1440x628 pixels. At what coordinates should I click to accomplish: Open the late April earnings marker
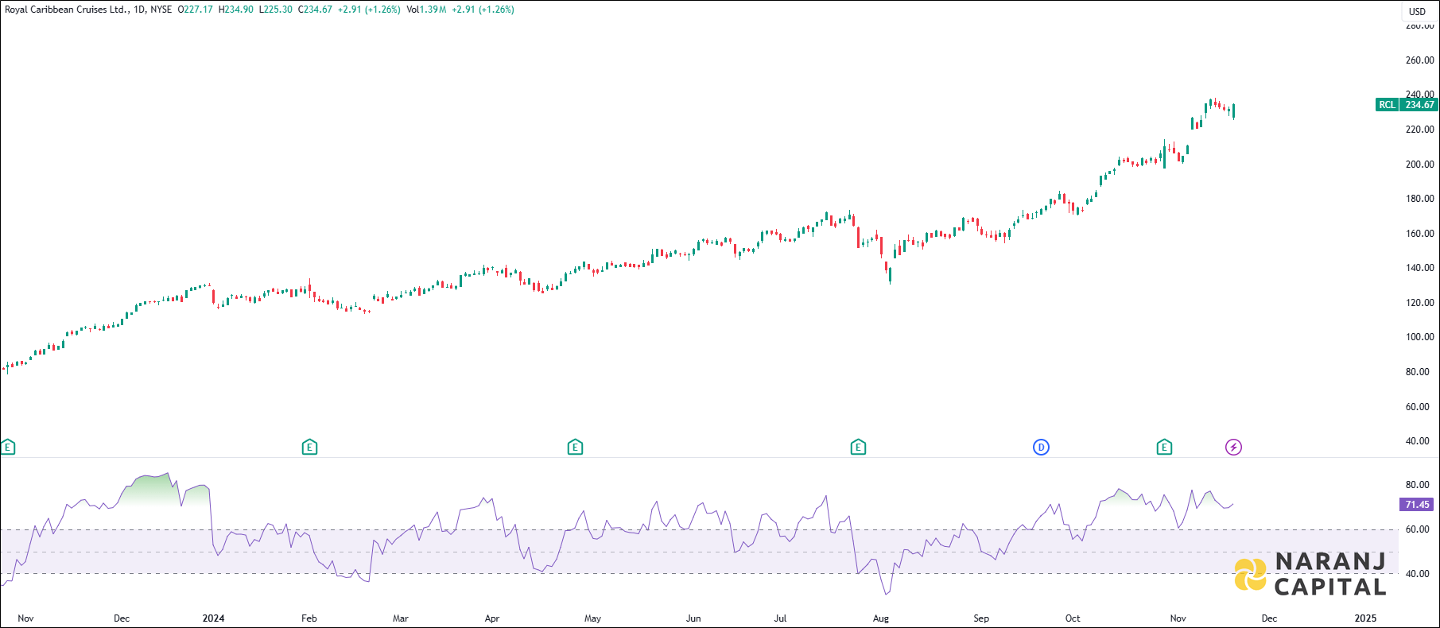[x=575, y=448]
